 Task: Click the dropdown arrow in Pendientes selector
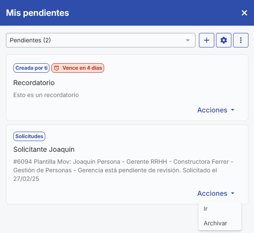pyautogui.click(x=188, y=40)
